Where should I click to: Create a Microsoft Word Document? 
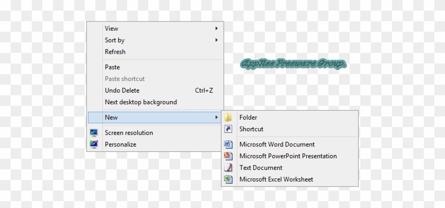(x=290, y=144)
